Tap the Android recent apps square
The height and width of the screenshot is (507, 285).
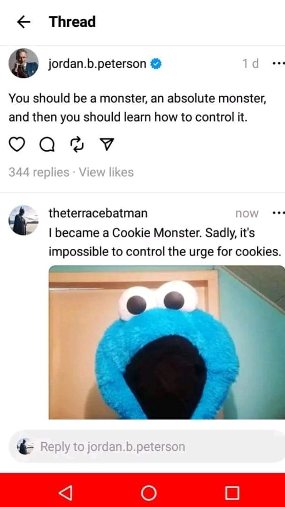(232, 493)
